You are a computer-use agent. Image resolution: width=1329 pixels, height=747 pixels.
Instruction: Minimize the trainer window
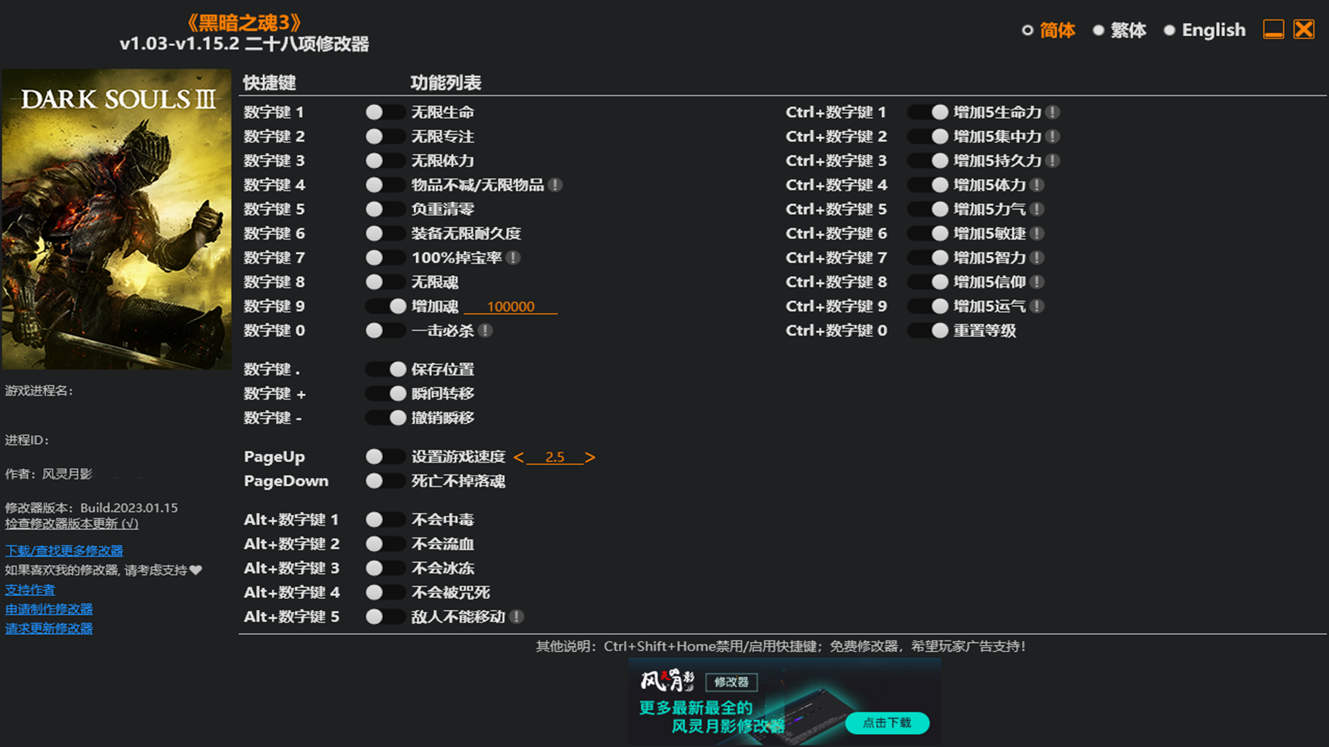click(x=1273, y=30)
